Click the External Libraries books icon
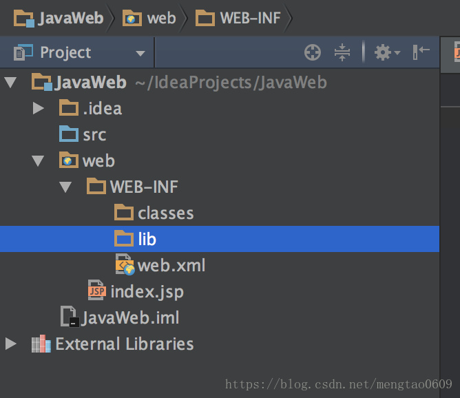460x398 pixels. pos(41,344)
